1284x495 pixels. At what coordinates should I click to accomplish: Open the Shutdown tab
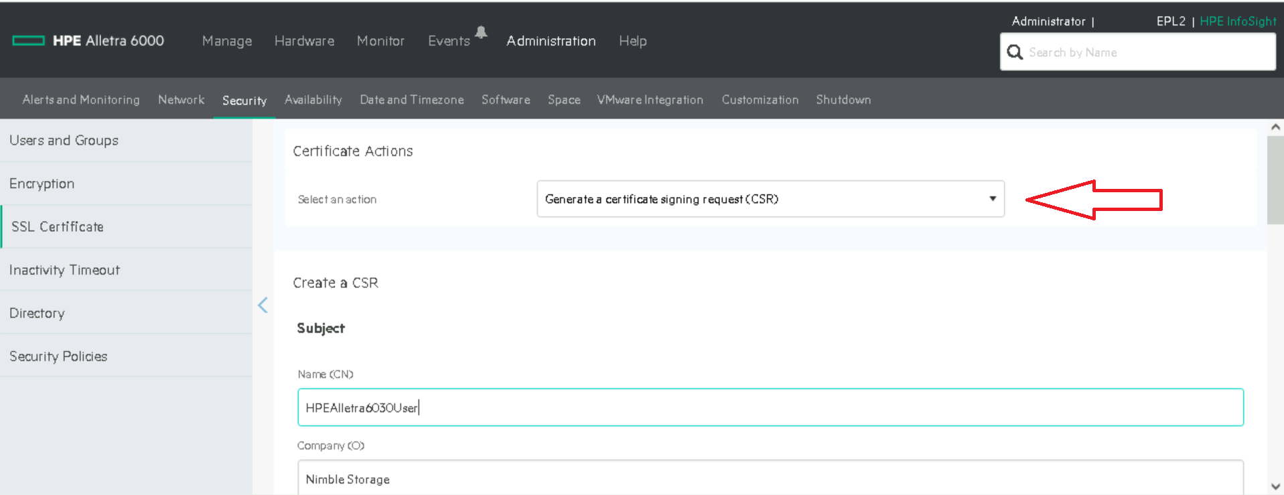coord(843,99)
